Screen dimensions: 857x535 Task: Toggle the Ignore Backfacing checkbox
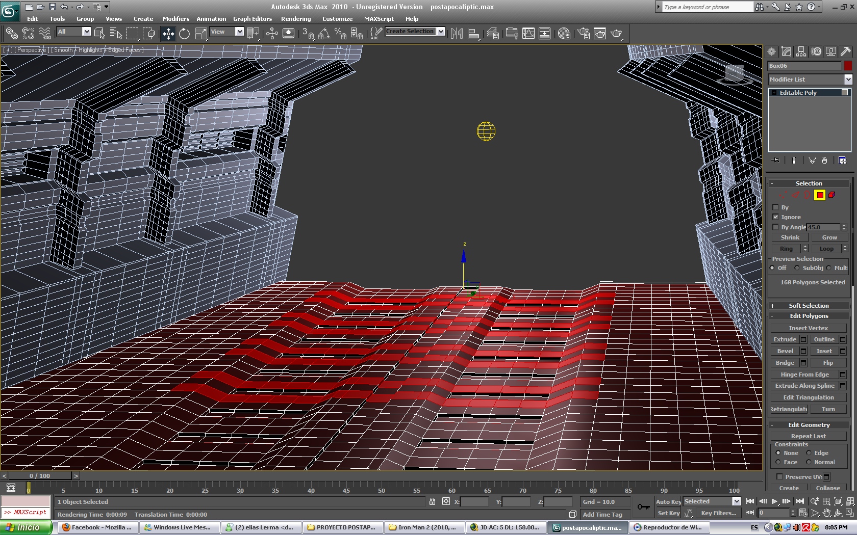coord(776,217)
